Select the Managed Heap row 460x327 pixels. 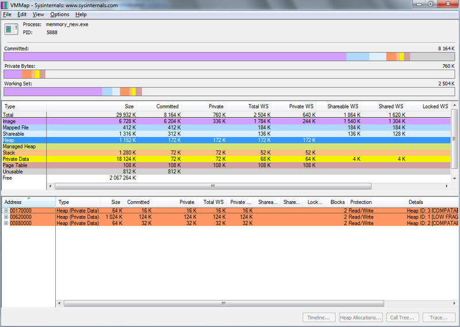[x=226, y=147]
